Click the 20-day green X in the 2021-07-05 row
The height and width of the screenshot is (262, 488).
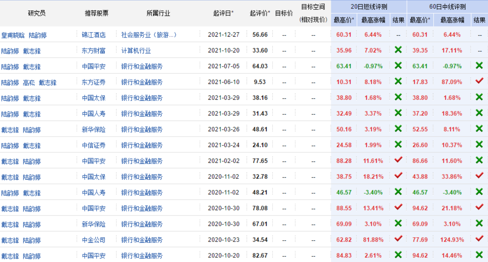(x=398, y=66)
